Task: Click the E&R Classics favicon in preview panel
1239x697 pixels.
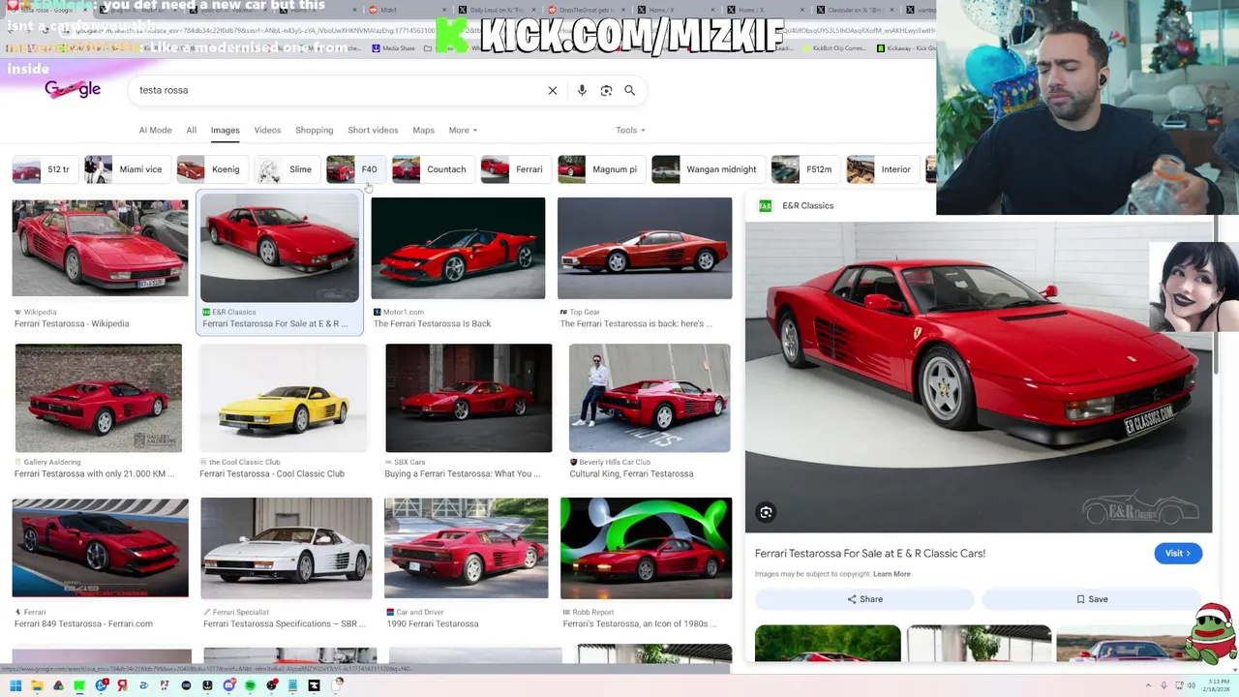Action: pyautogui.click(x=765, y=205)
